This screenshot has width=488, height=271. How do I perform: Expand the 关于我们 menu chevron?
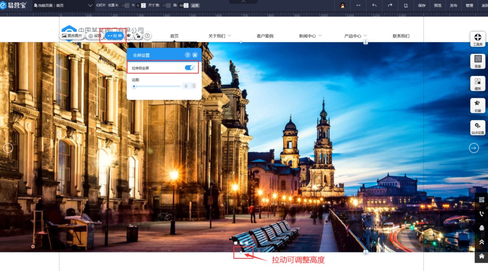(229, 36)
